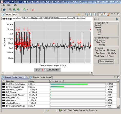The image size is (121, 114).
Task: Click the small status bar icon left of kit selector
Action: tap(47, 111)
